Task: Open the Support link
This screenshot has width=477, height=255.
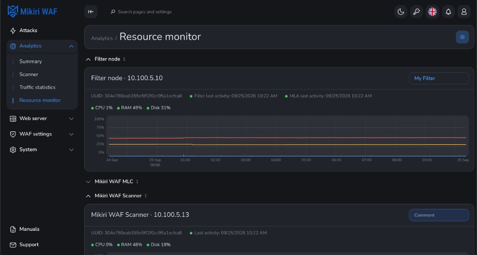Action: coord(29,245)
